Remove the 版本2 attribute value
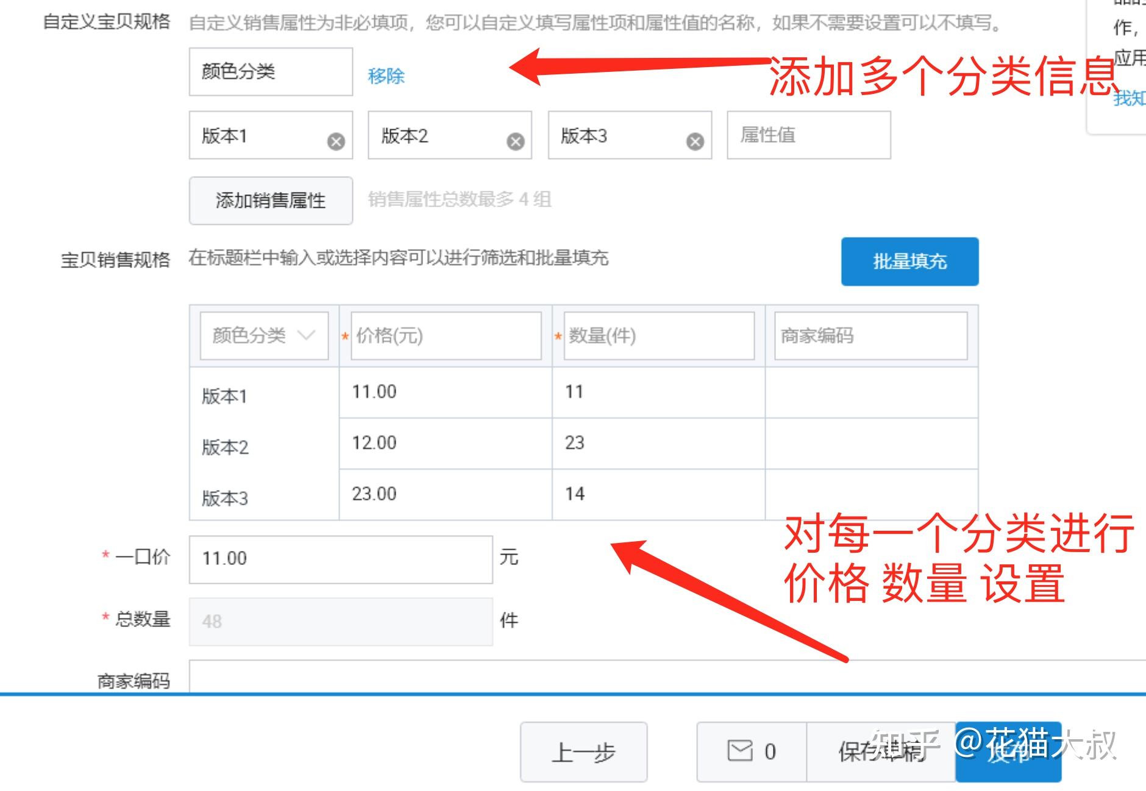The width and height of the screenshot is (1146, 791). point(516,141)
